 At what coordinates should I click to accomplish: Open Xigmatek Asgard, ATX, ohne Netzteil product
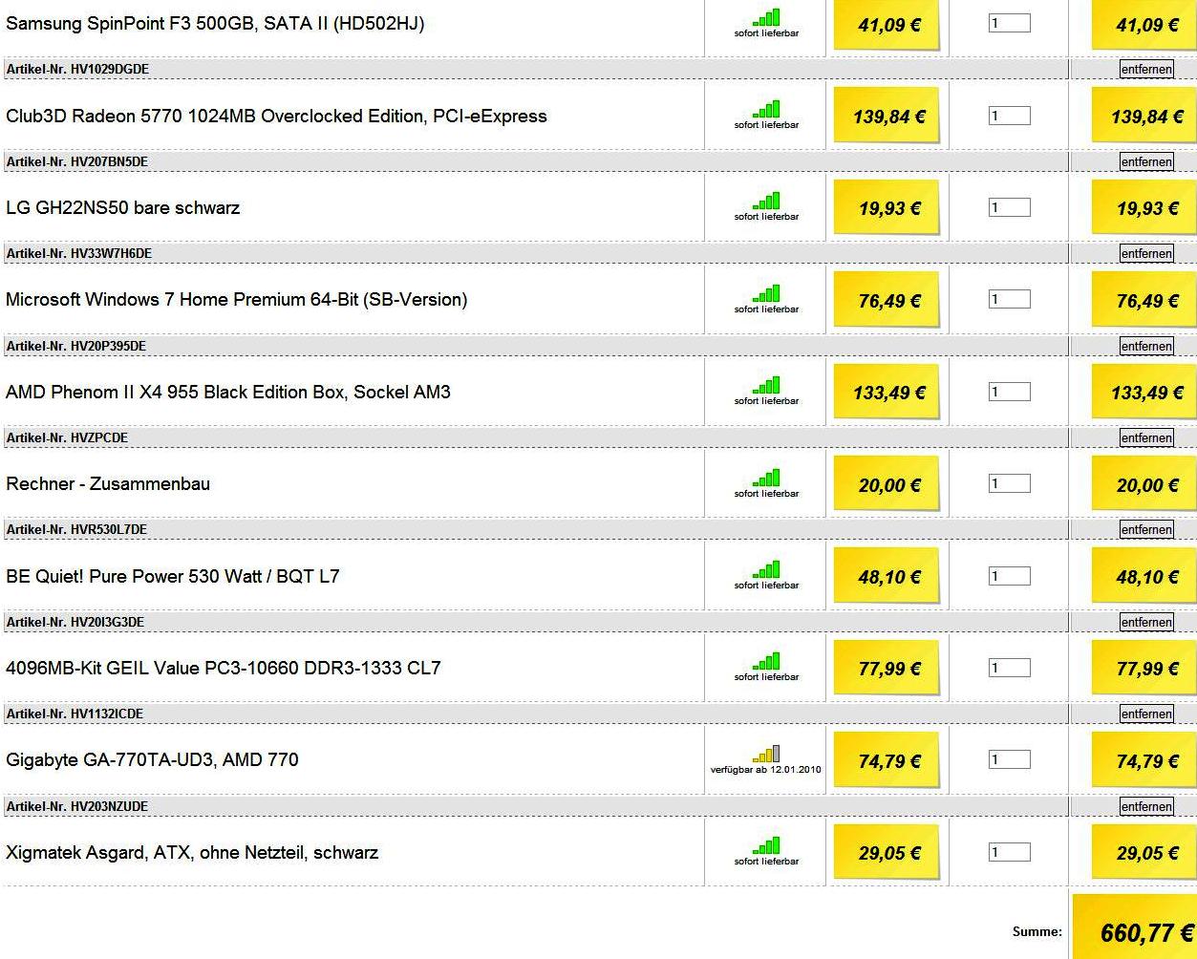[x=192, y=853]
